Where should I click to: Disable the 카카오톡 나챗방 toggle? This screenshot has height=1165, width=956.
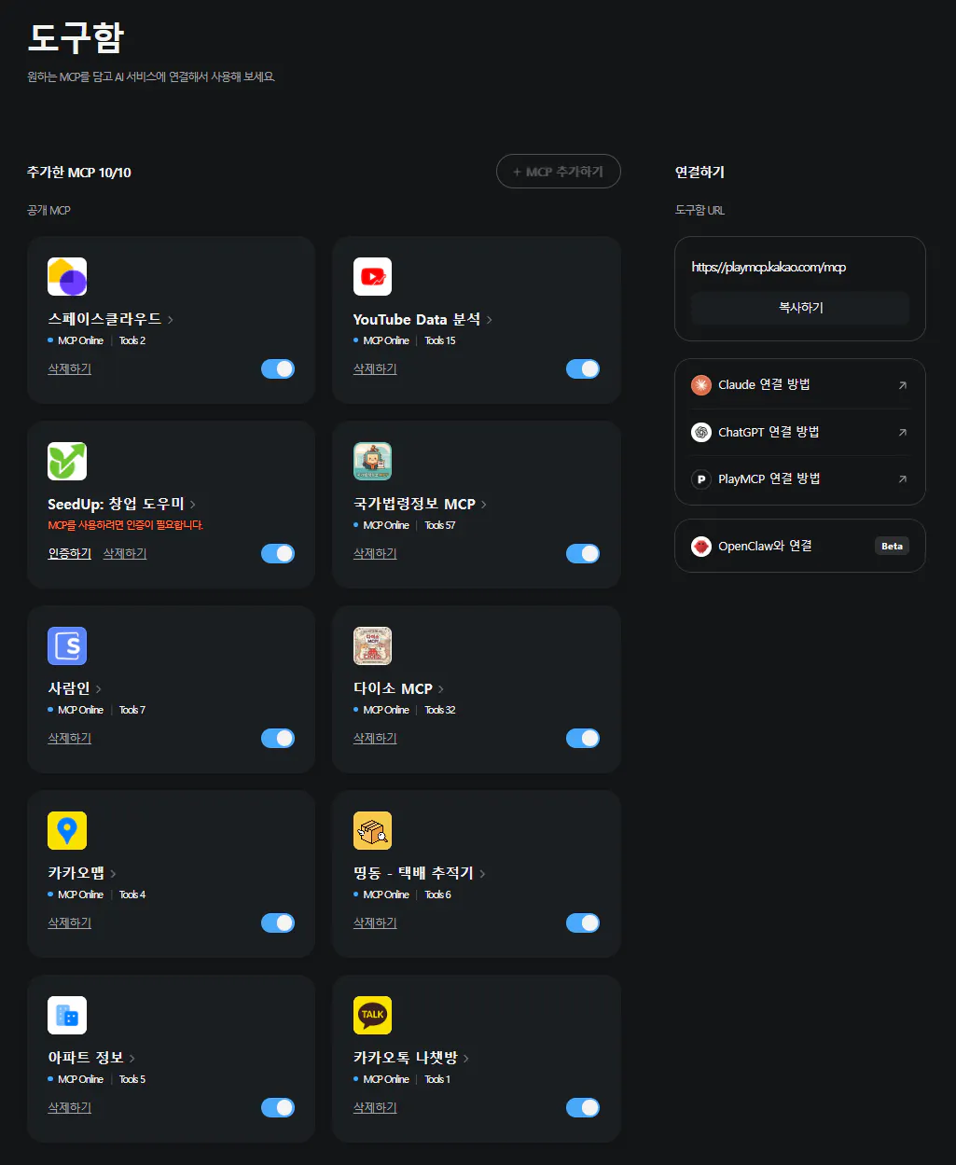[x=583, y=1107]
